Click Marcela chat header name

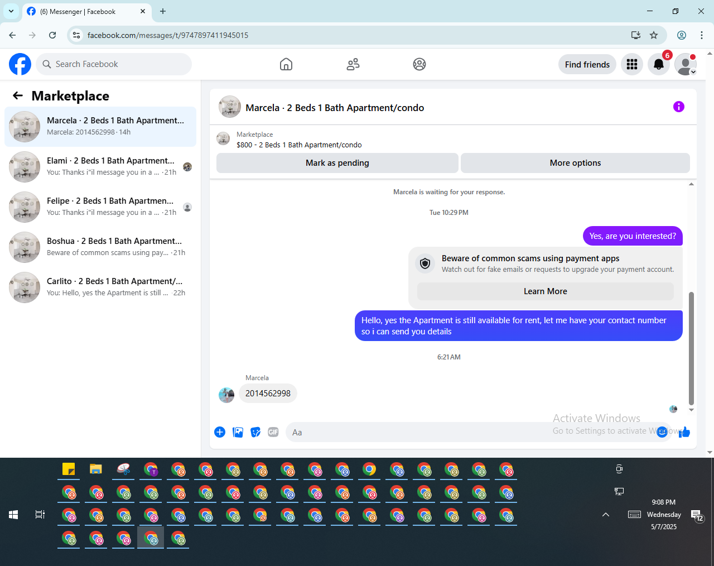click(x=335, y=108)
